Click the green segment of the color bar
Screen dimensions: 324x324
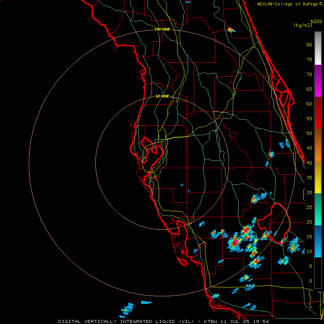(318, 209)
